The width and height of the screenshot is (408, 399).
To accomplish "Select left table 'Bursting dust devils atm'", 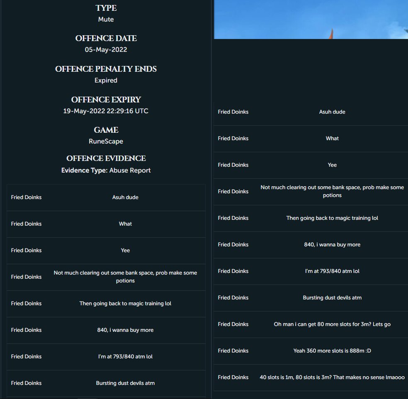I will 125,383.
